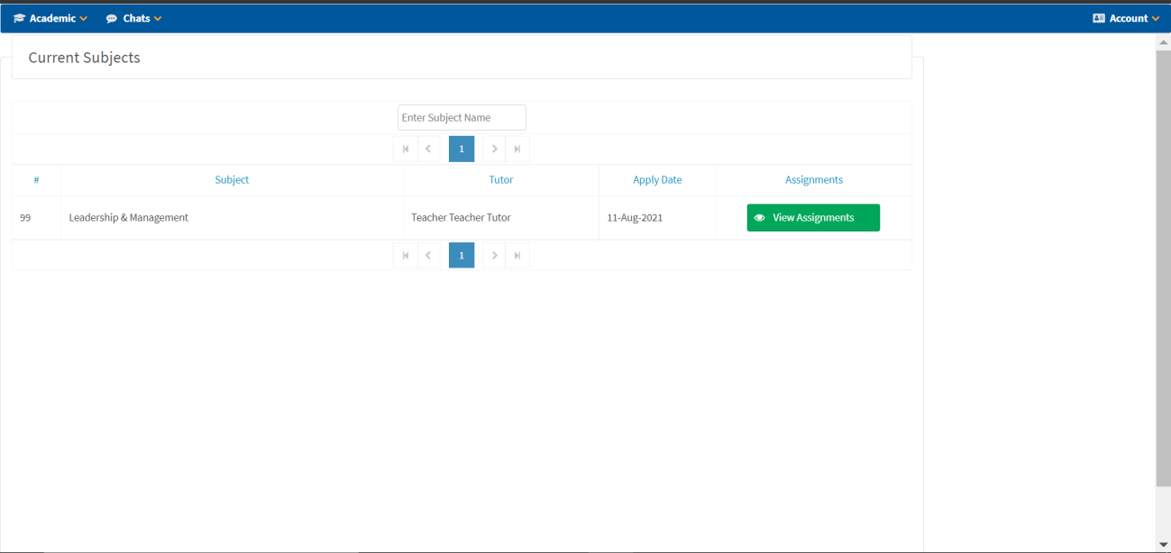Viewport: 1171px width, 553px height.
Task: Click previous page arrow in top pagination
Action: (428, 149)
